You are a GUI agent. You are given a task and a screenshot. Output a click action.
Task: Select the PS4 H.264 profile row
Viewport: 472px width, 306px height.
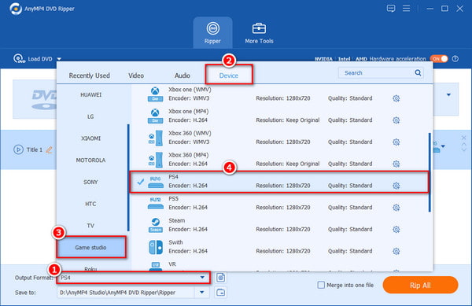click(278, 182)
